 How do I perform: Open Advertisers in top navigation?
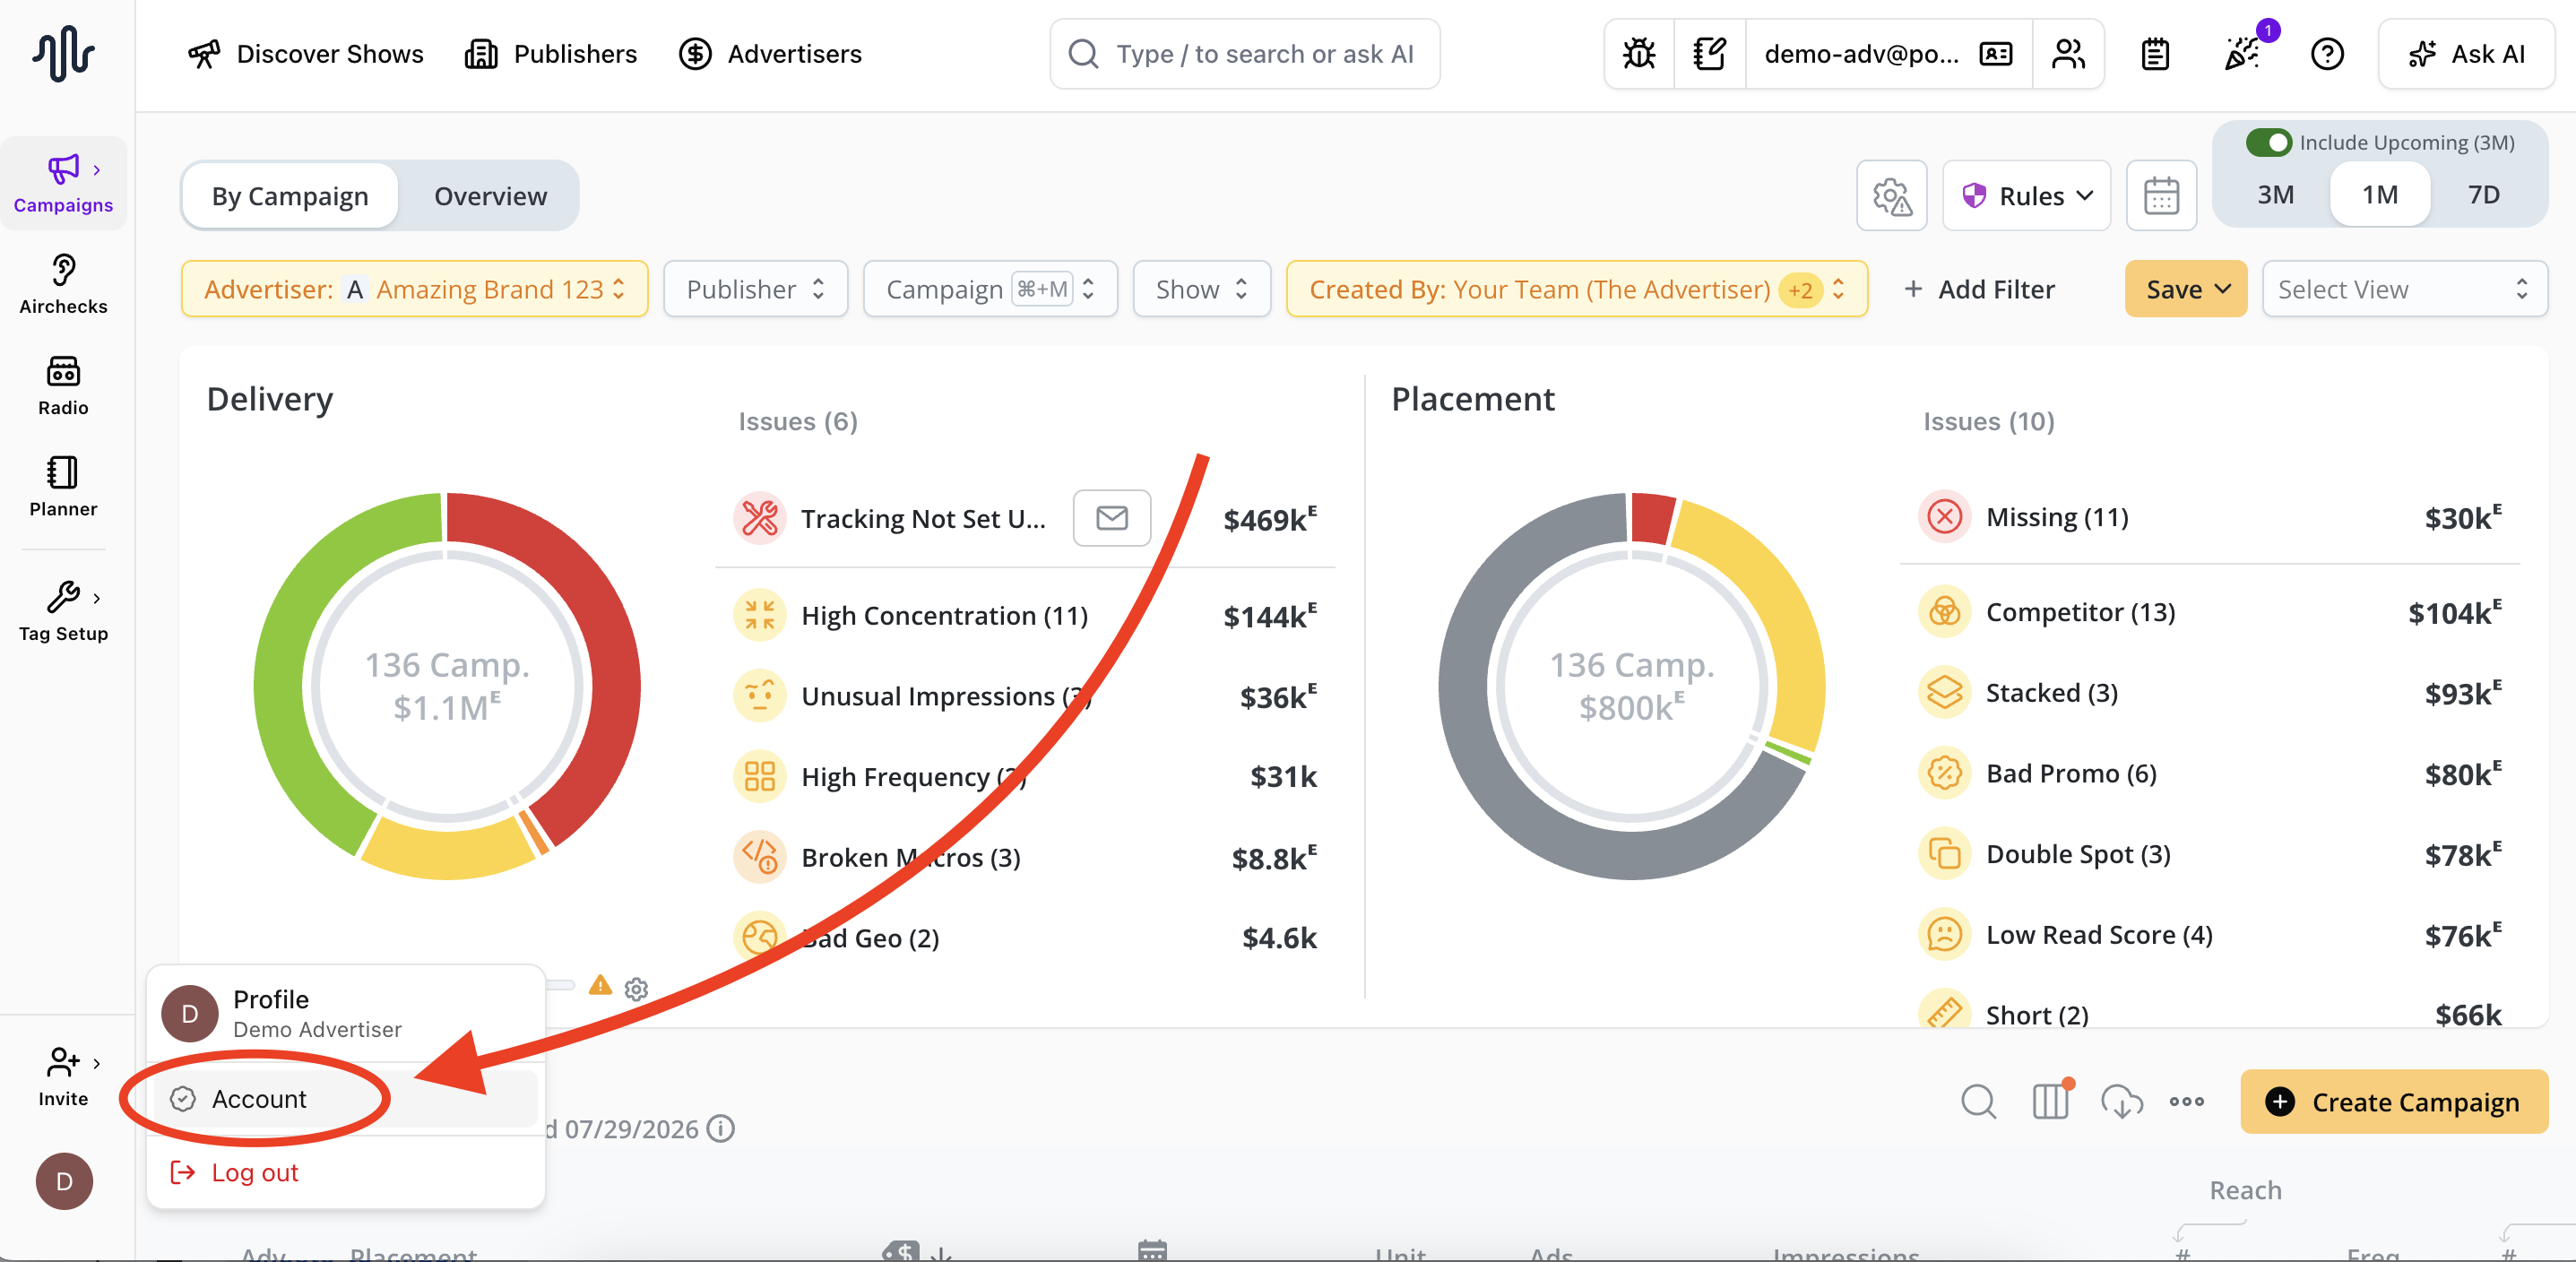tap(770, 54)
